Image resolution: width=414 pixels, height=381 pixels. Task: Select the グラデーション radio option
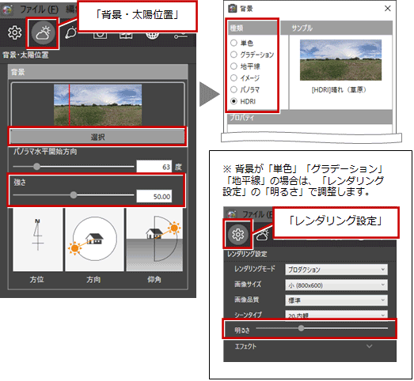234,55
